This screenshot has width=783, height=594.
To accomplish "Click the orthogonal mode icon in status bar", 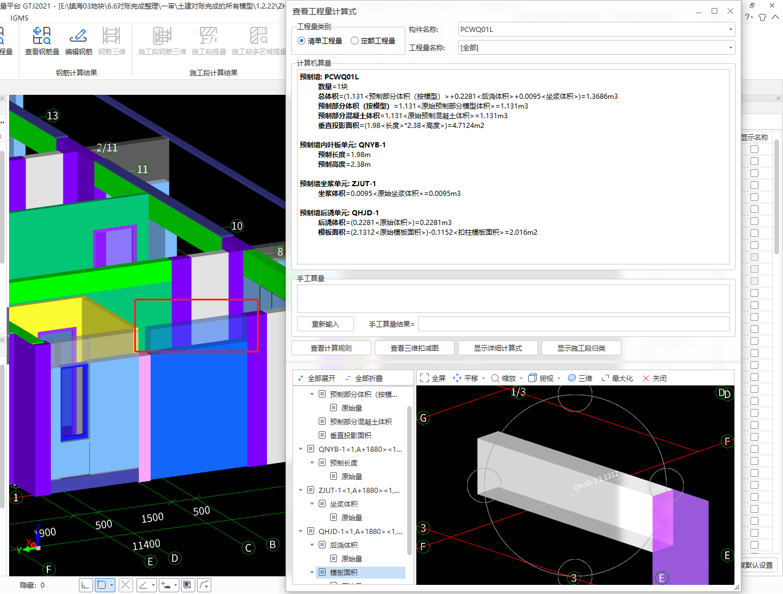I will (86, 585).
